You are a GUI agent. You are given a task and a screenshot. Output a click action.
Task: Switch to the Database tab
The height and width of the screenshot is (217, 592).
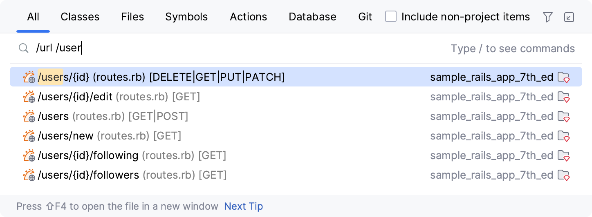[312, 17]
